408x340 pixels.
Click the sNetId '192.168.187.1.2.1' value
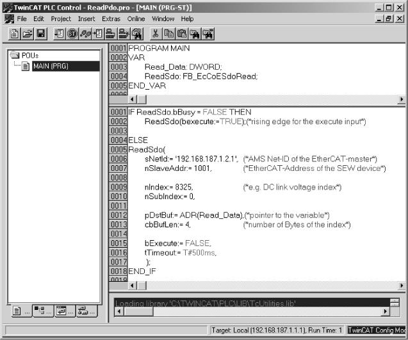click(206, 159)
